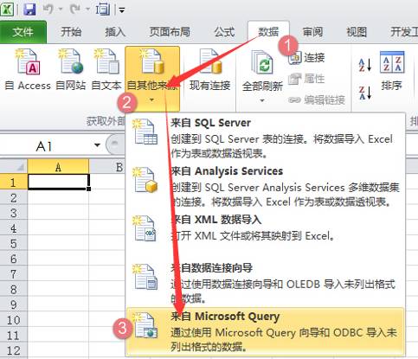
Task: Toggle the 自其他来源 dropdown button
Action: (152, 79)
